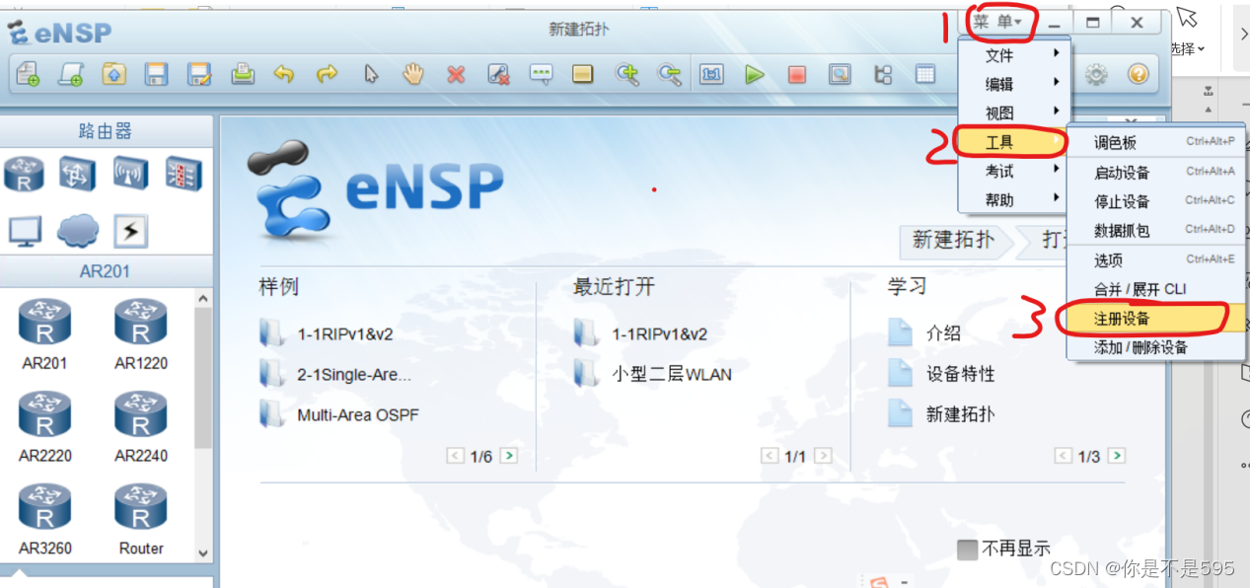Expand the 编辑 submenu
Screen dimensions: 1250x588
(x=1014, y=84)
